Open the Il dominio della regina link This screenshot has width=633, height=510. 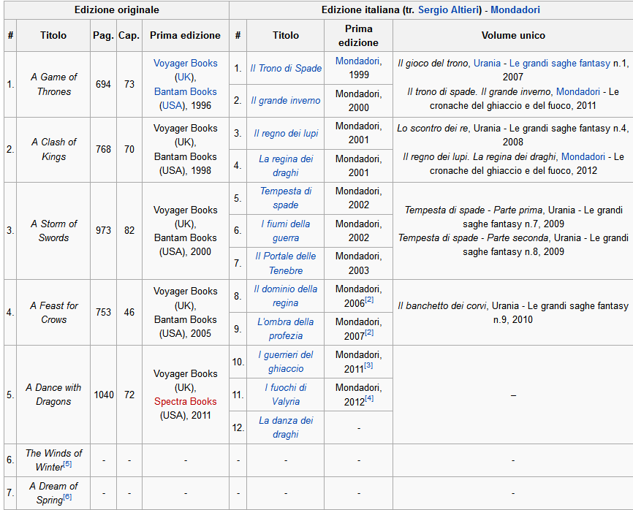pyautogui.click(x=286, y=296)
